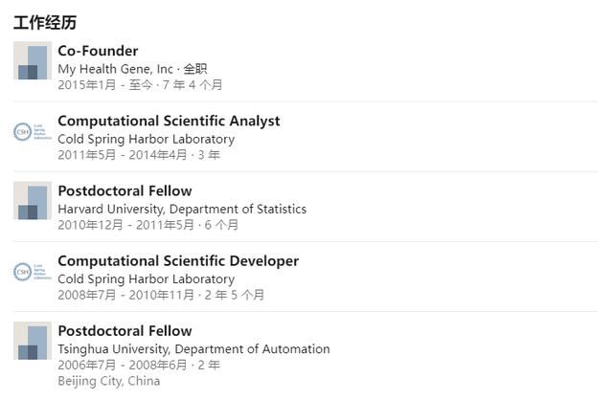Select the Computational Scientific Analyst title

[x=169, y=121]
